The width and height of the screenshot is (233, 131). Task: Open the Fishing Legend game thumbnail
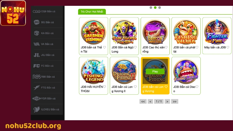[93, 71]
